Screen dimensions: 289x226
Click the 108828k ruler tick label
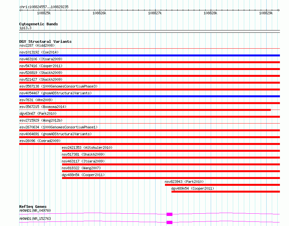210,13
